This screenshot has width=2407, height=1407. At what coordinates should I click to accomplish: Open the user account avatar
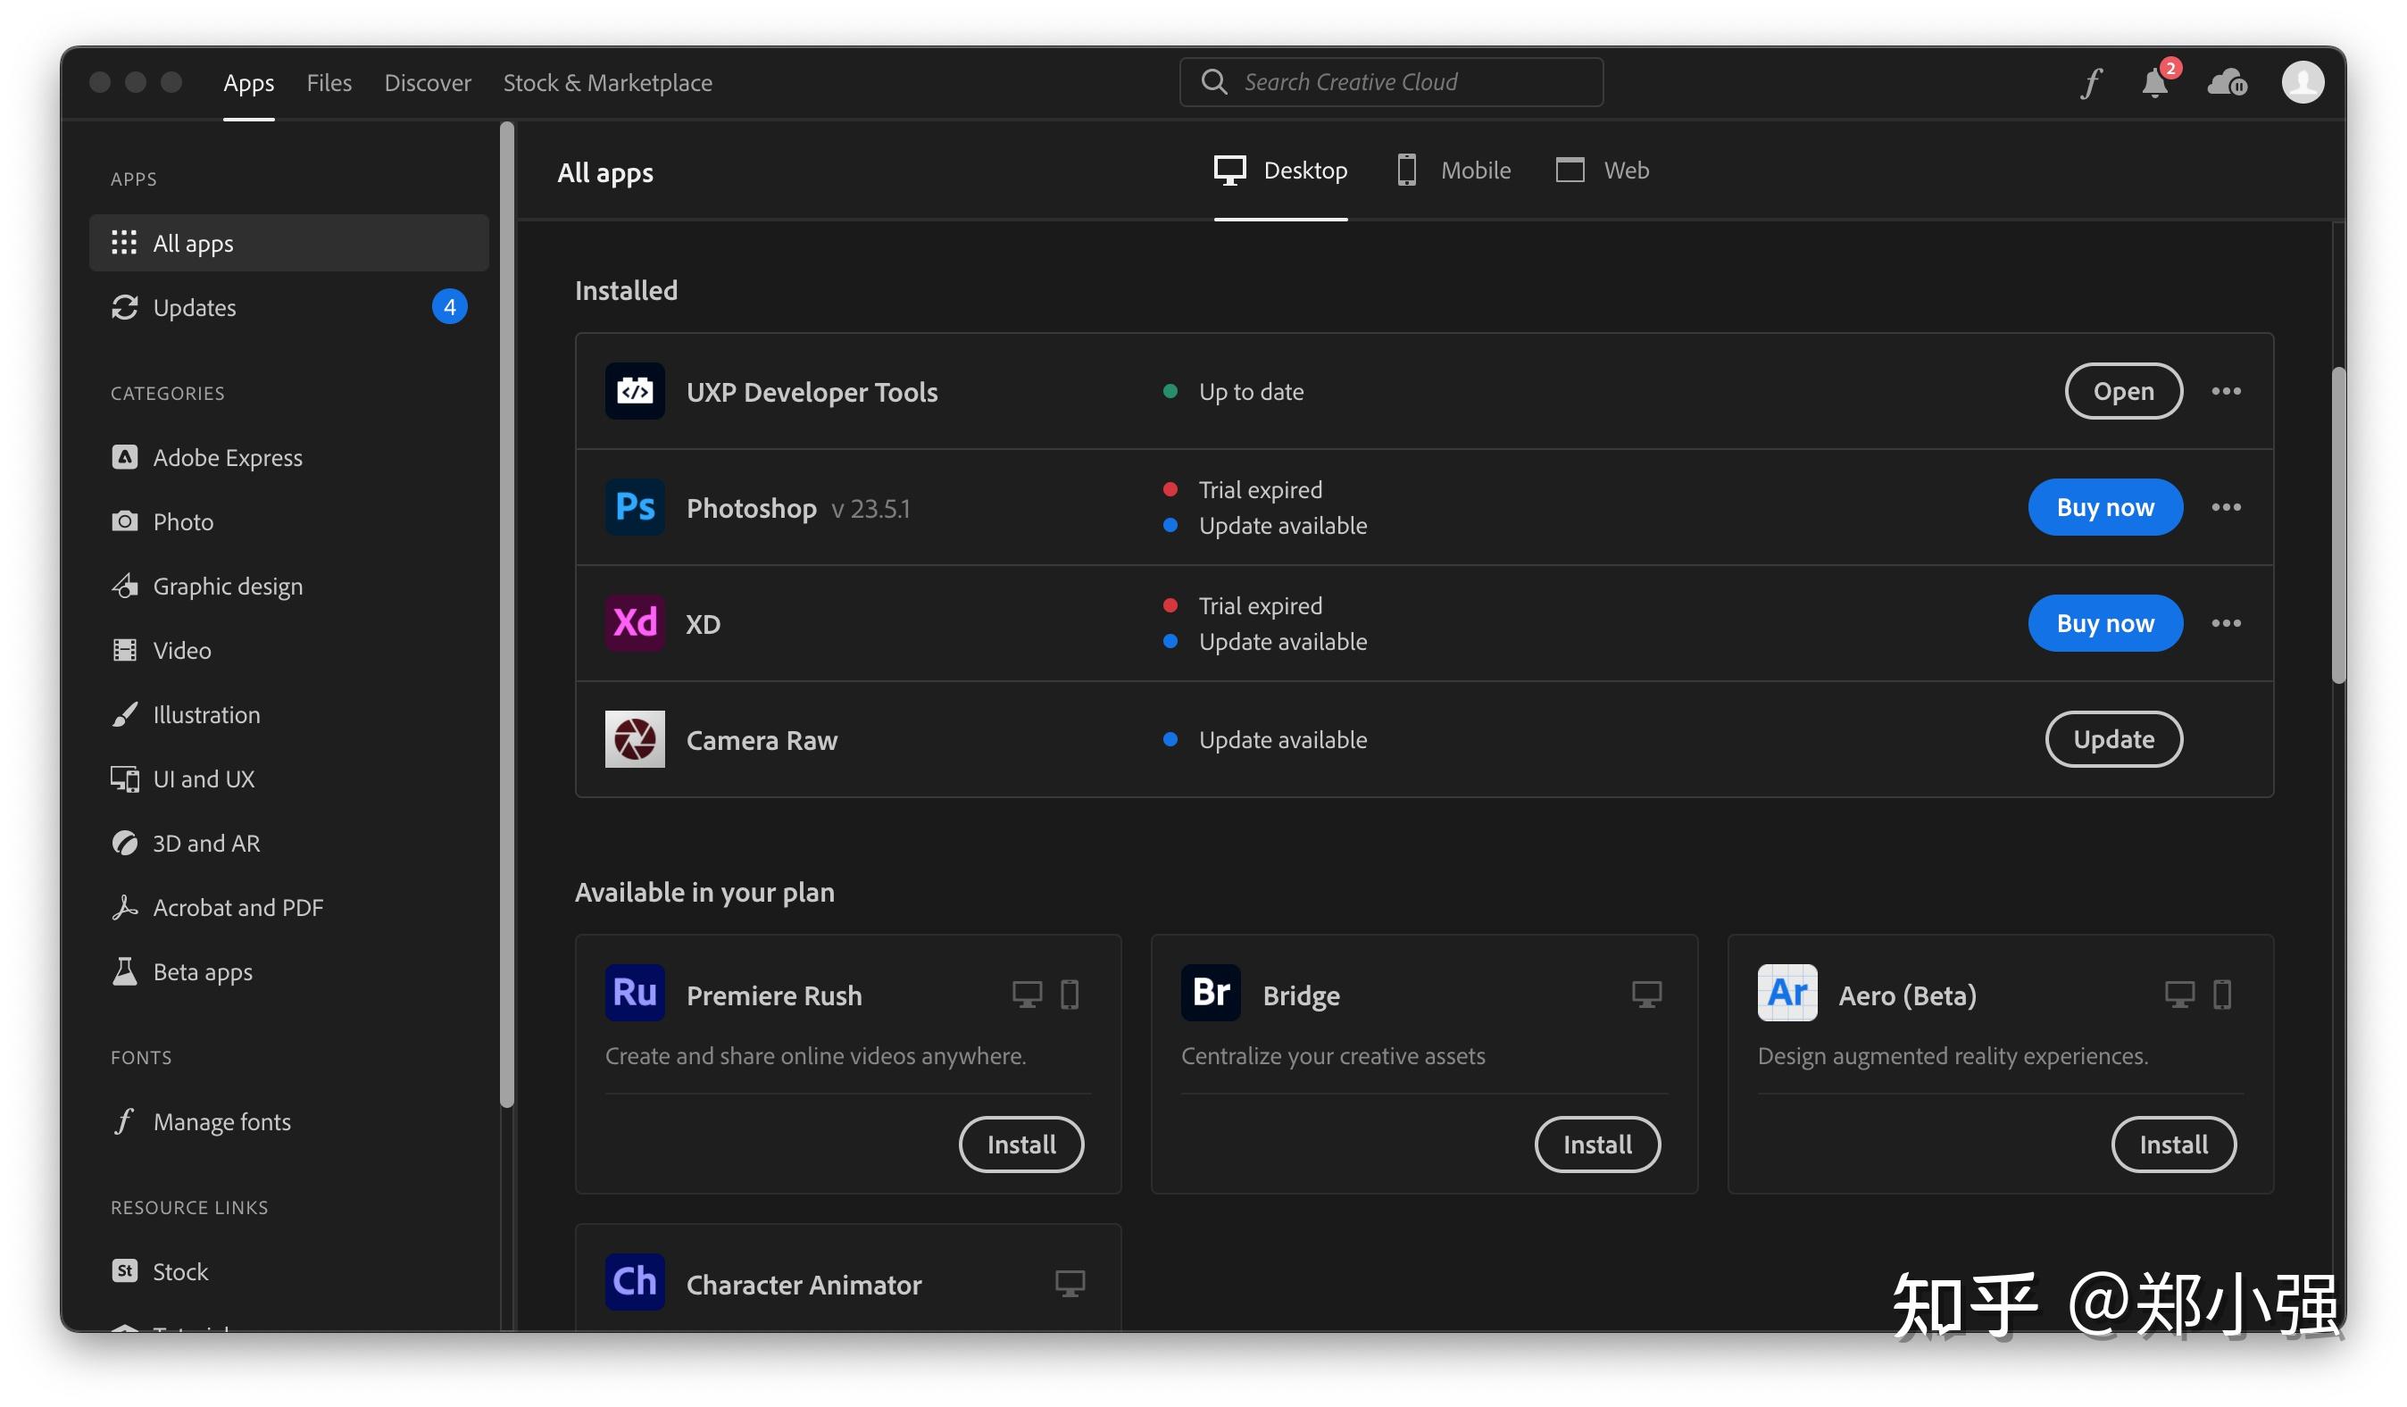pyautogui.click(x=2302, y=82)
